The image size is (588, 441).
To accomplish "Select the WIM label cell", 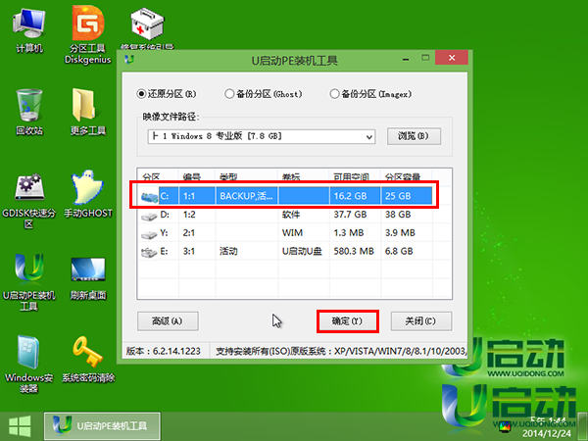I will pyautogui.click(x=304, y=233).
